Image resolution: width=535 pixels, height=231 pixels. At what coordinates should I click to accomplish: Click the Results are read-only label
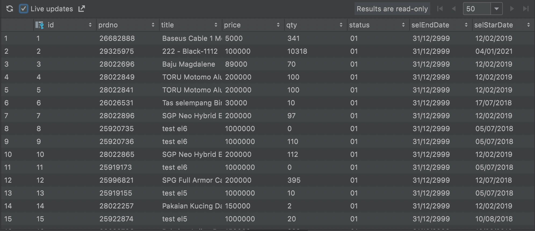click(392, 9)
